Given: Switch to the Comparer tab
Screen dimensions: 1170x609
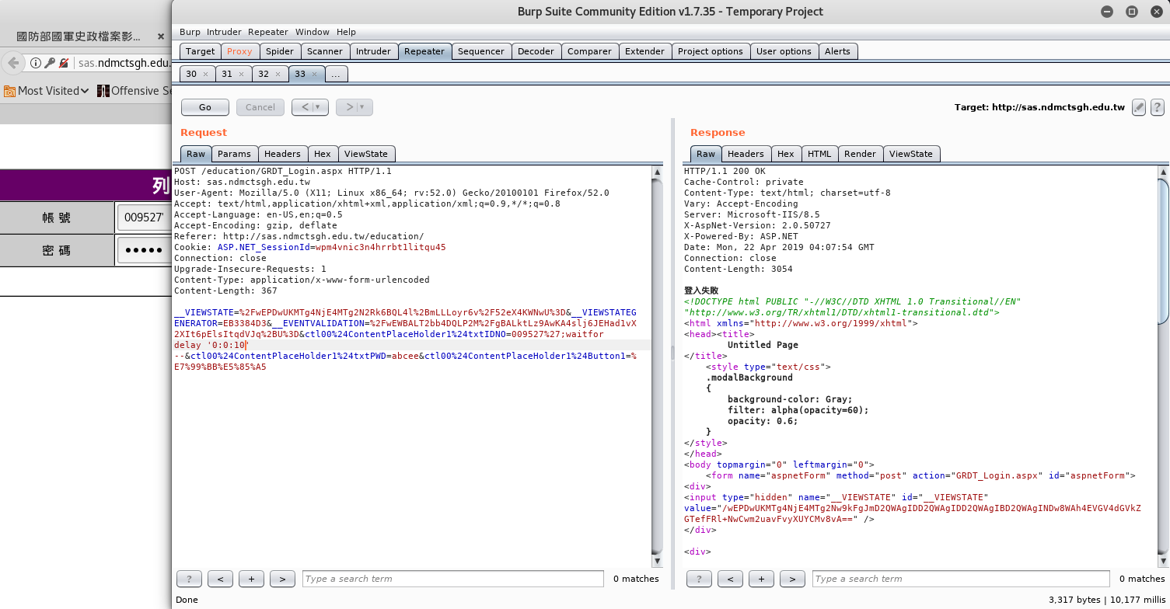Looking at the screenshot, I should 589,51.
